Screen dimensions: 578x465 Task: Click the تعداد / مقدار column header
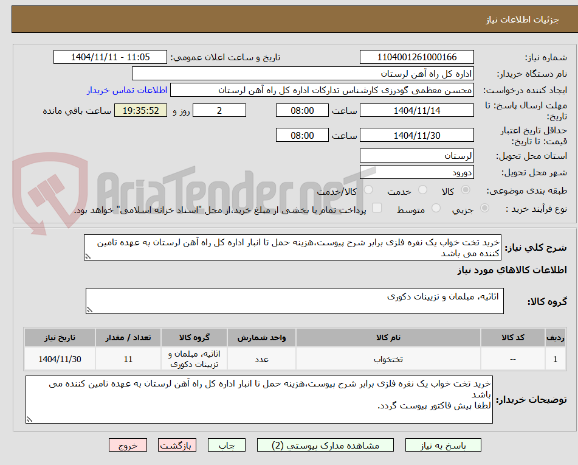click(x=128, y=338)
